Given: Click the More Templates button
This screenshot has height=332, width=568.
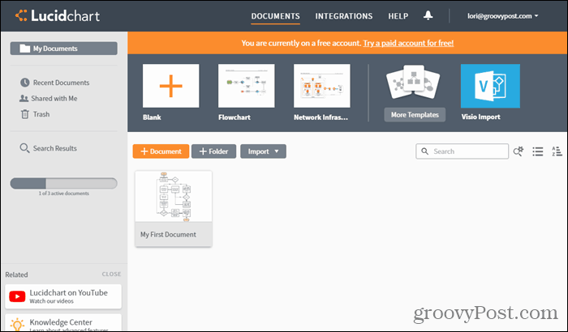Looking at the screenshot, I should point(415,115).
